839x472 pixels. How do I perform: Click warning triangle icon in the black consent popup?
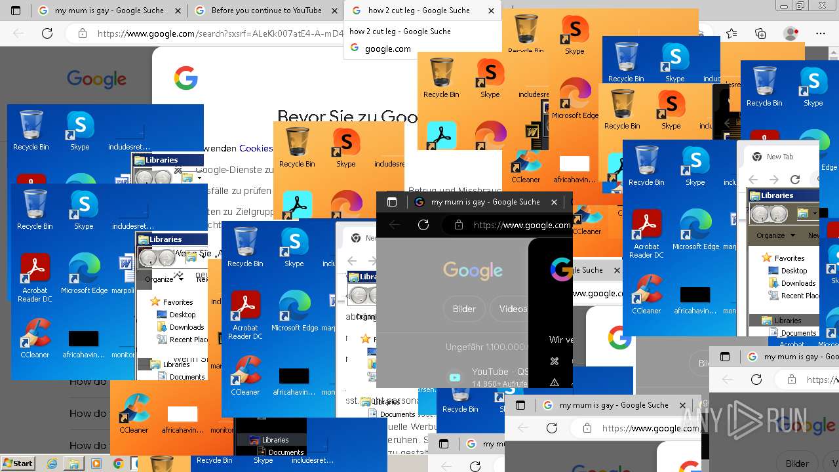[x=555, y=382]
